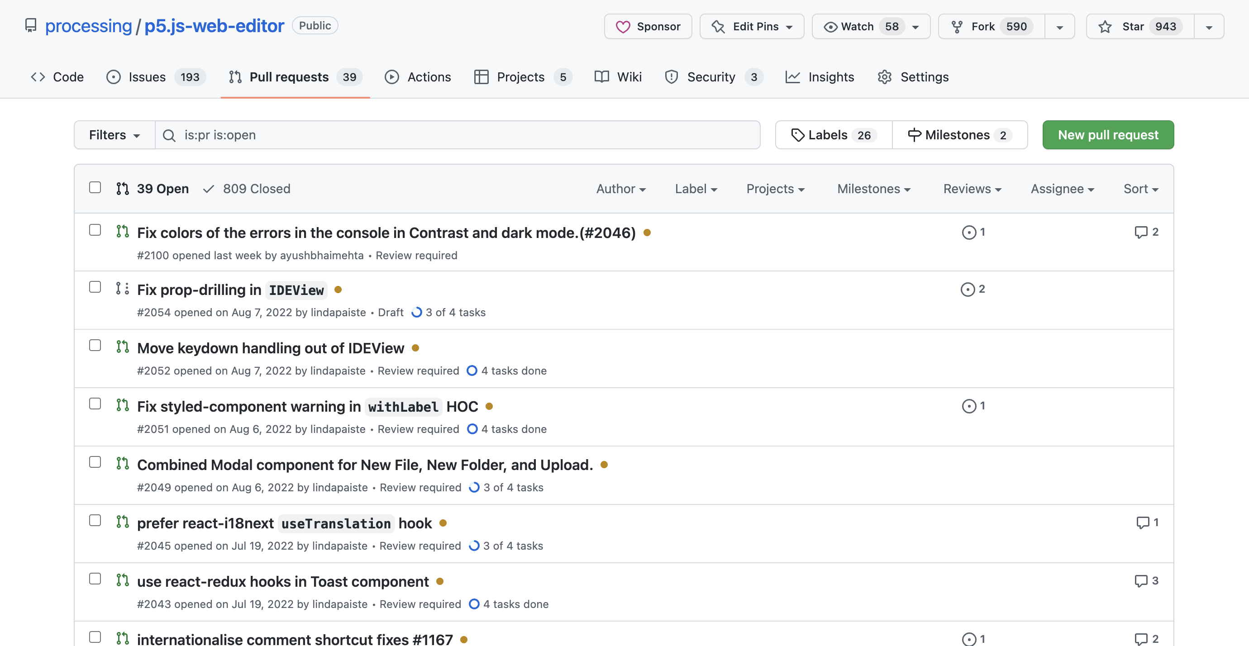Click the Watch eye icon
The height and width of the screenshot is (646, 1249).
(x=830, y=27)
